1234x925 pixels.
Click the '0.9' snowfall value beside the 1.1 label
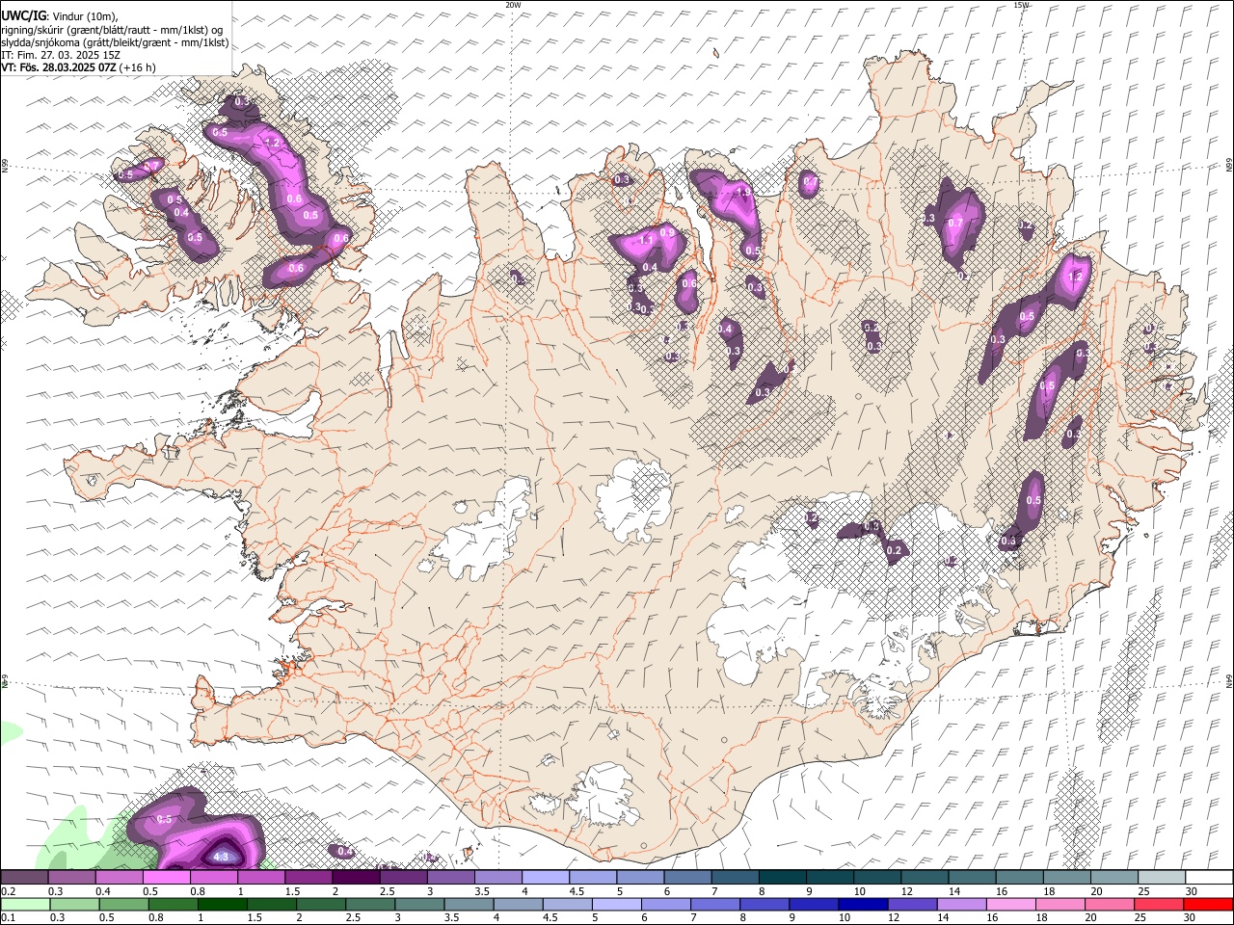(x=666, y=233)
